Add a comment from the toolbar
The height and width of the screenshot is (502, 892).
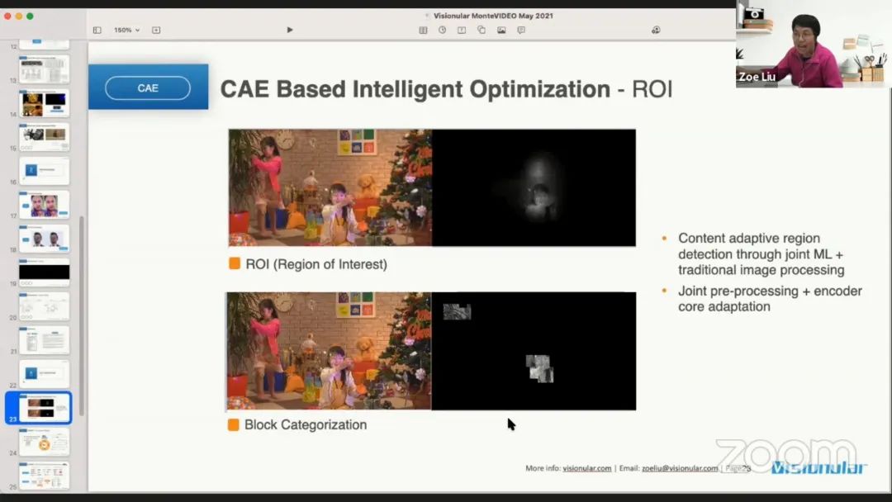(x=521, y=30)
